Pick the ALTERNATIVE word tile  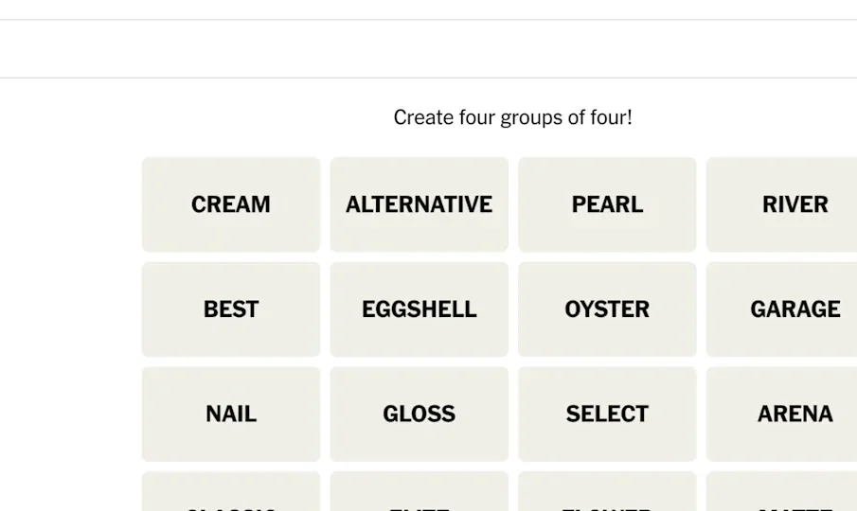click(419, 204)
